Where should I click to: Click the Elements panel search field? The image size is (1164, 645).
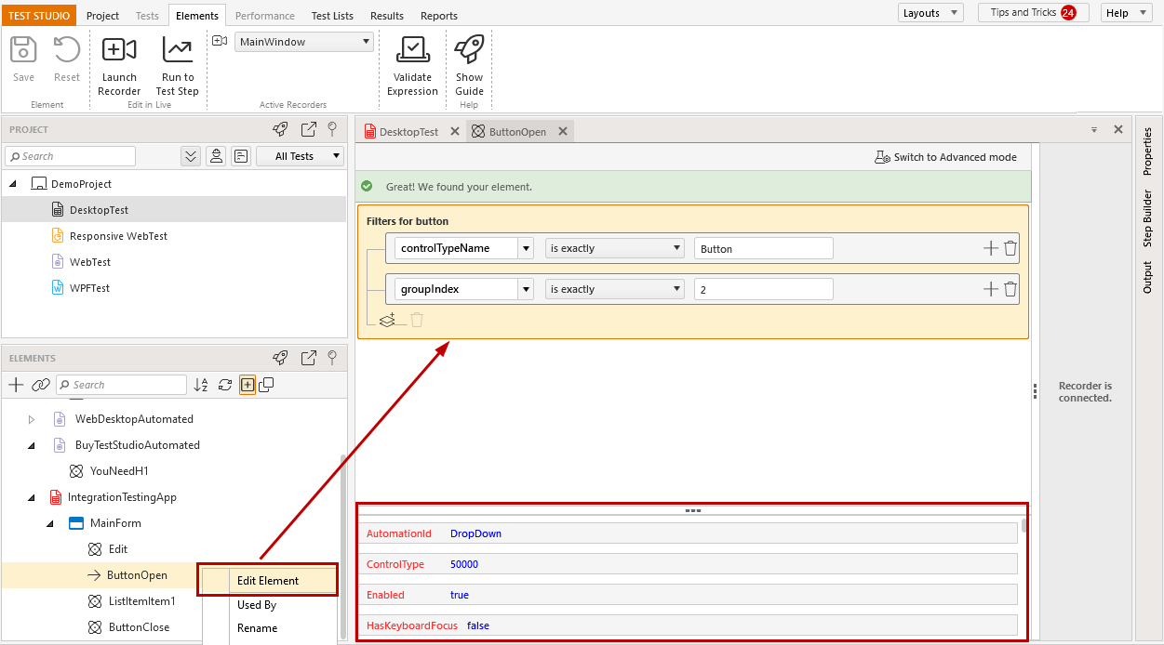point(122,385)
